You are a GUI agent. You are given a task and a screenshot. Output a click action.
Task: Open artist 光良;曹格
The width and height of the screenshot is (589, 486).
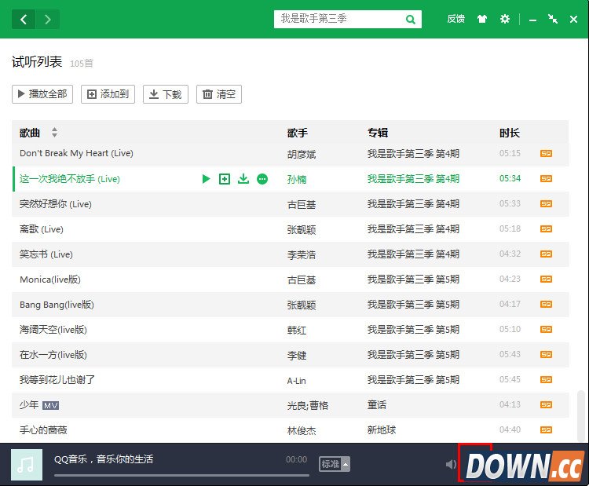[x=308, y=406]
